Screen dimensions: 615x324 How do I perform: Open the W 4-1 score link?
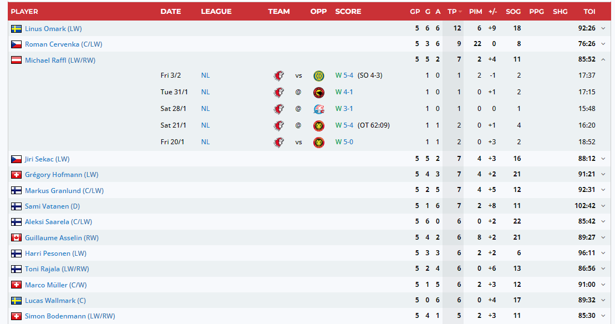344,92
